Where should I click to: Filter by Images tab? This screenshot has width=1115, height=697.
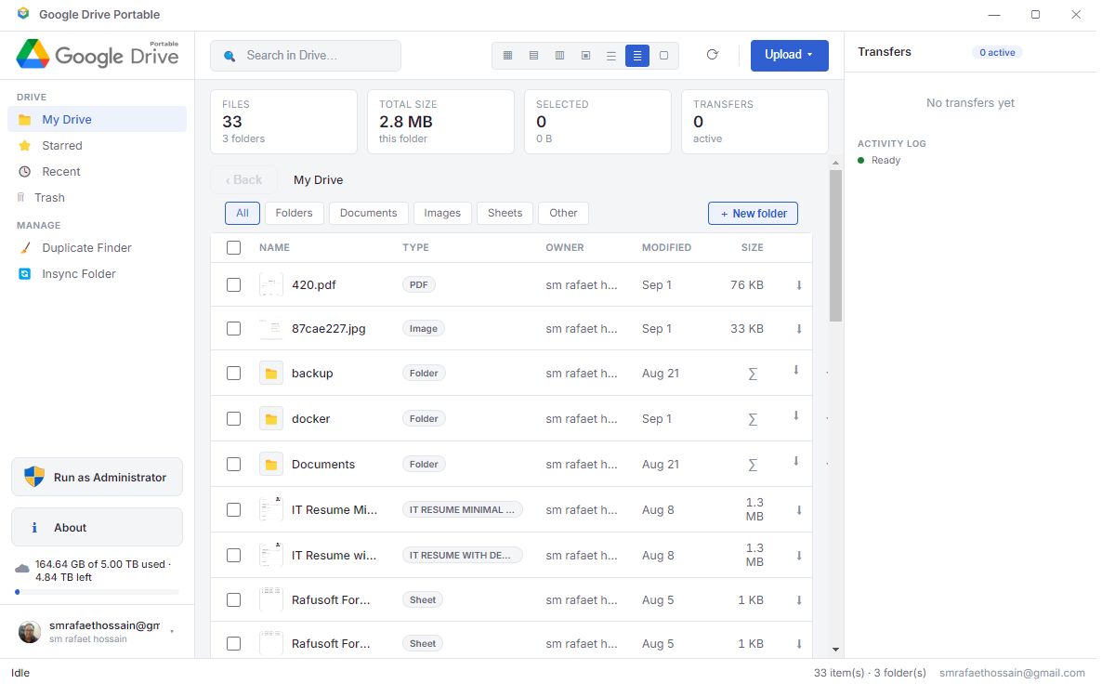click(443, 213)
